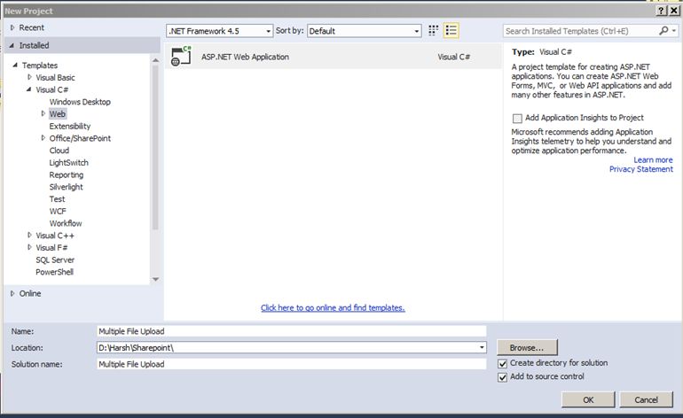Select the LightSwitch category
The width and height of the screenshot is (683, 418).
click(68, 163)
